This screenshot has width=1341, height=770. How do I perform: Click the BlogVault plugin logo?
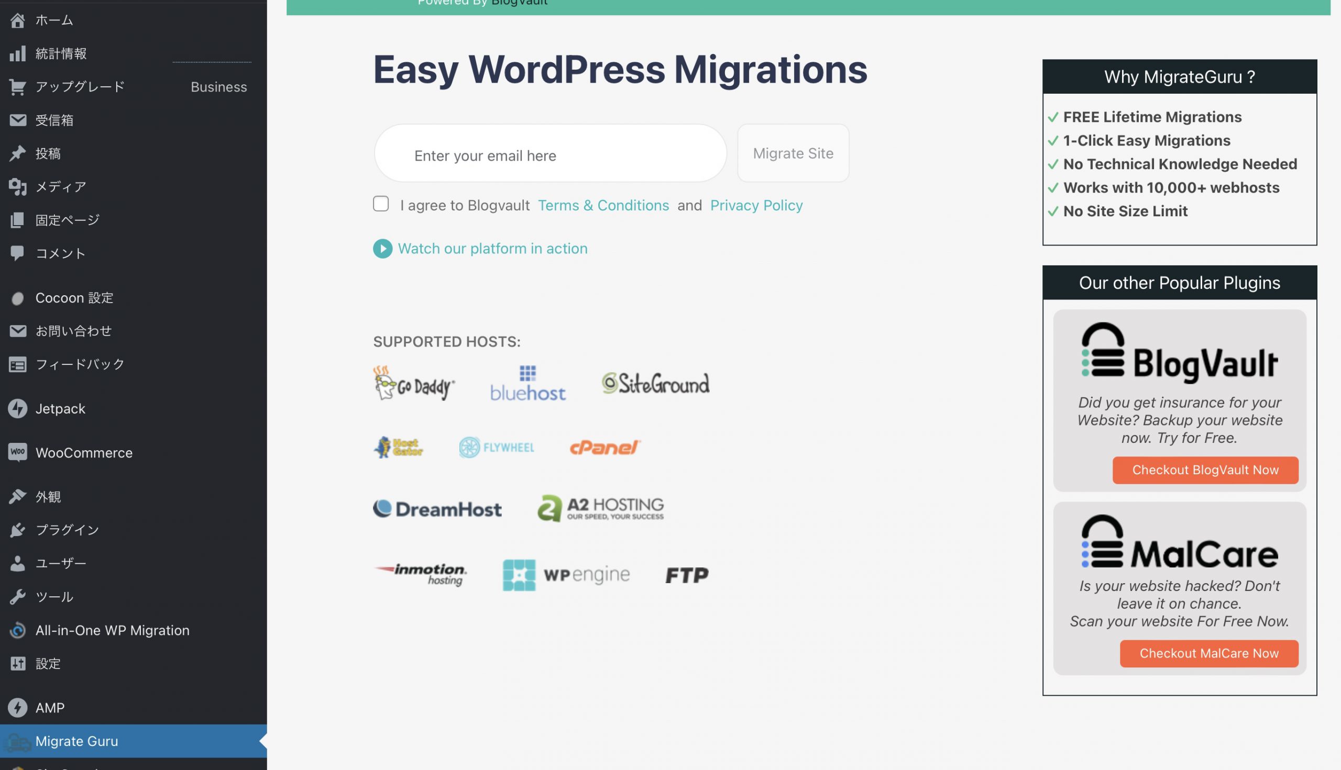pos(1180,352)
